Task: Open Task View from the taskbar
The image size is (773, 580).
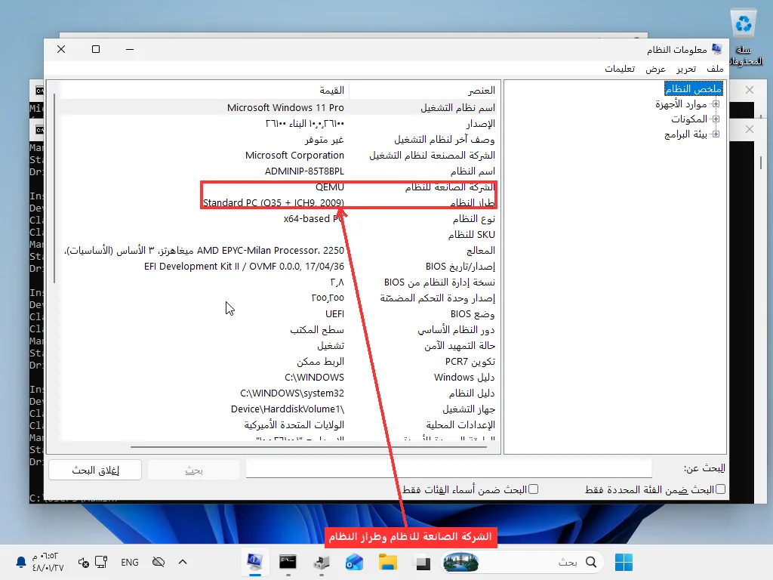Action: click(423, 562)
